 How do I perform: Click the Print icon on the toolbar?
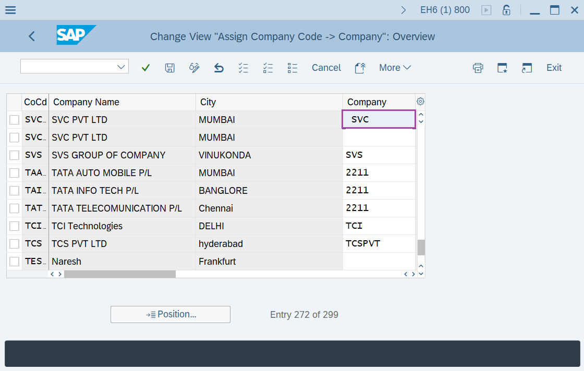(x=478, y=67)
